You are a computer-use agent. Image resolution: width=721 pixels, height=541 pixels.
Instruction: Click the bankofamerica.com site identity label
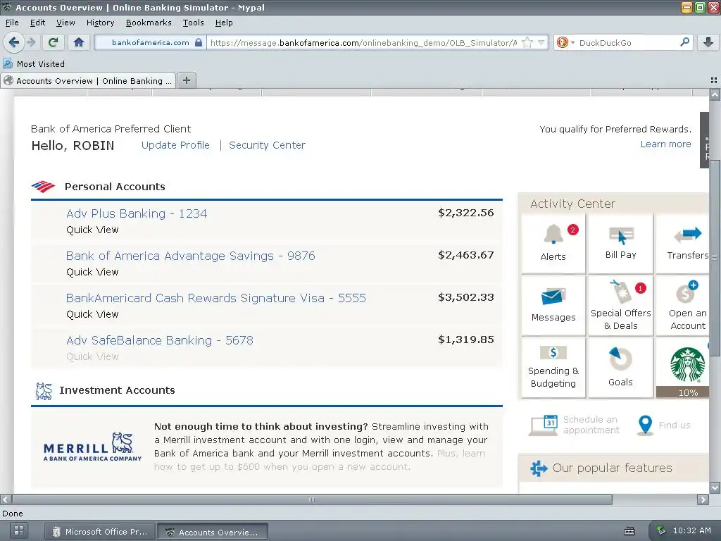point(151,42)
